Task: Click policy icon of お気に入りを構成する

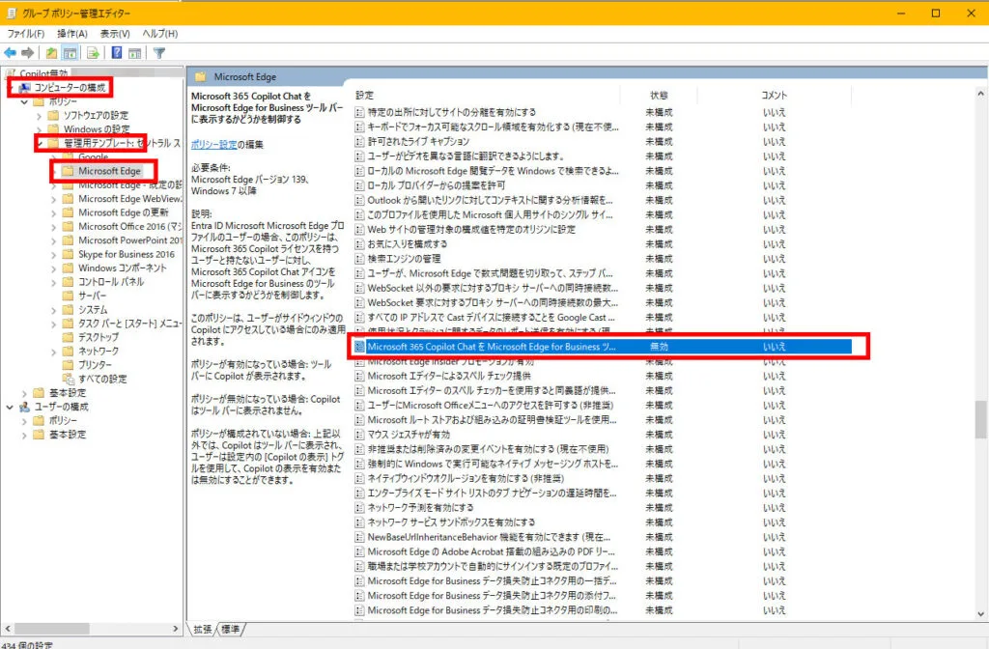Action: tap(359, 244)
